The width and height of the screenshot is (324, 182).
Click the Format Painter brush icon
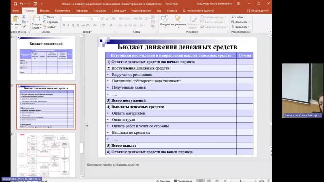click(x=24, y=27)
